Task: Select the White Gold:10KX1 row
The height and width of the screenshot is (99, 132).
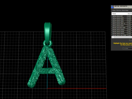Action: click(122, 29)
